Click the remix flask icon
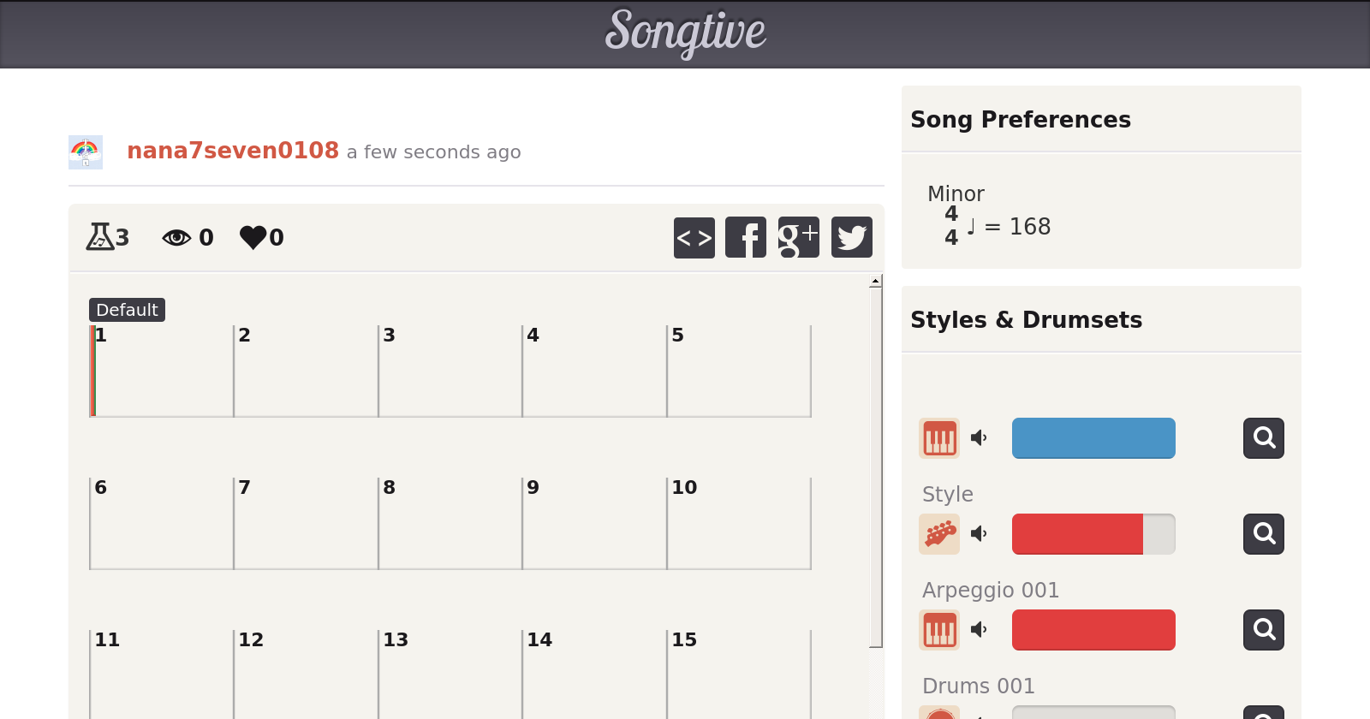Image resolution: width=1370 pixels, height=719 pixels. tap(99, 236)
